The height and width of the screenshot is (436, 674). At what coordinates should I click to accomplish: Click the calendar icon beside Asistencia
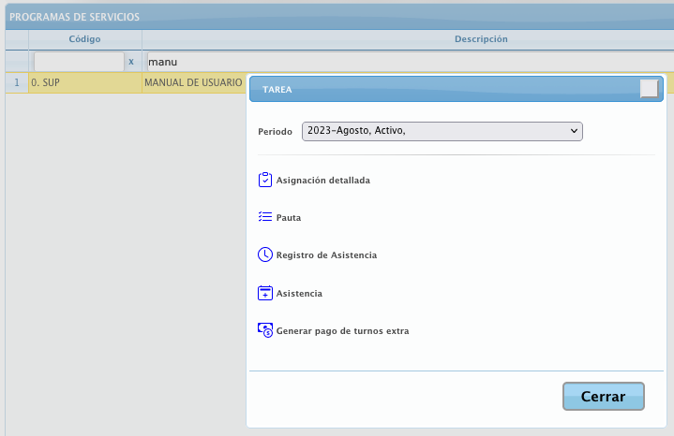click(264, 293)
